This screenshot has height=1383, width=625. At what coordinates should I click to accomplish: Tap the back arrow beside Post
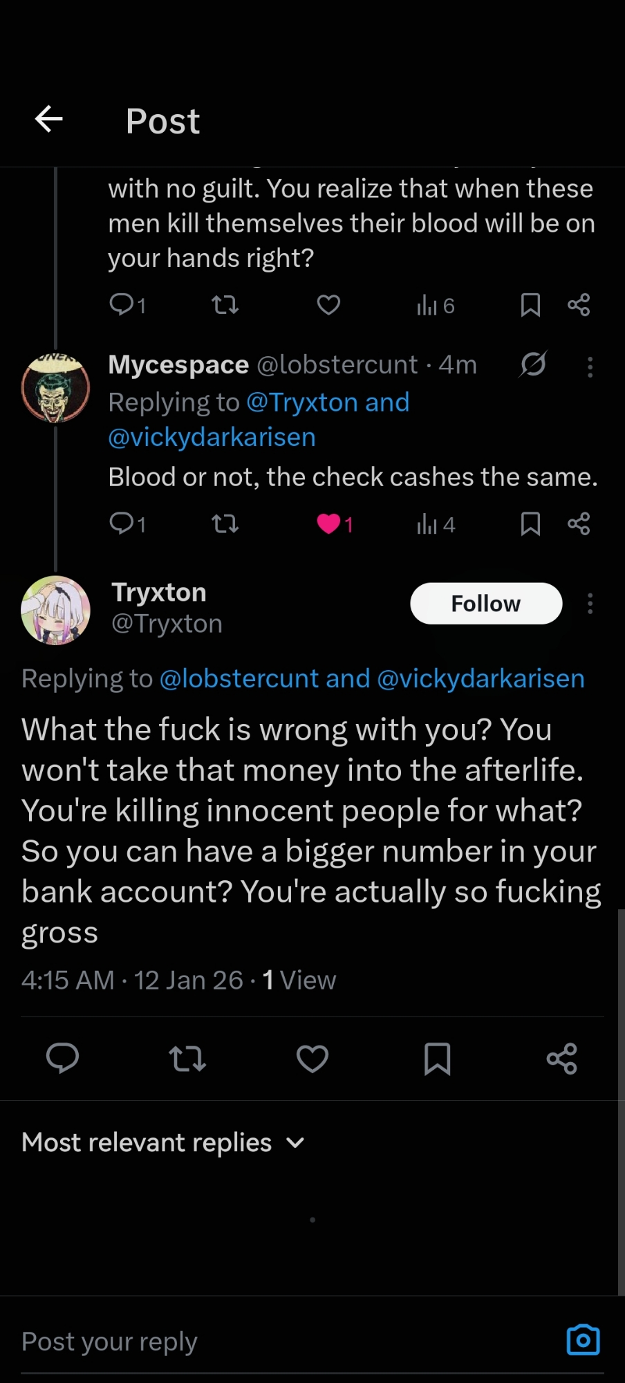(x=49, y=120)
